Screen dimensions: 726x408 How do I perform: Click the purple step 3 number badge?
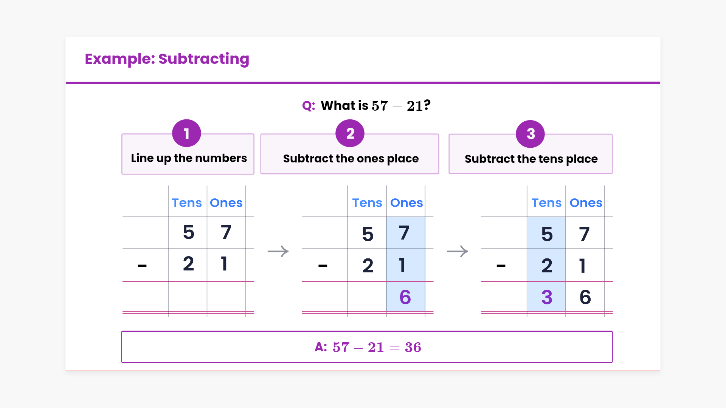(531, 134)
